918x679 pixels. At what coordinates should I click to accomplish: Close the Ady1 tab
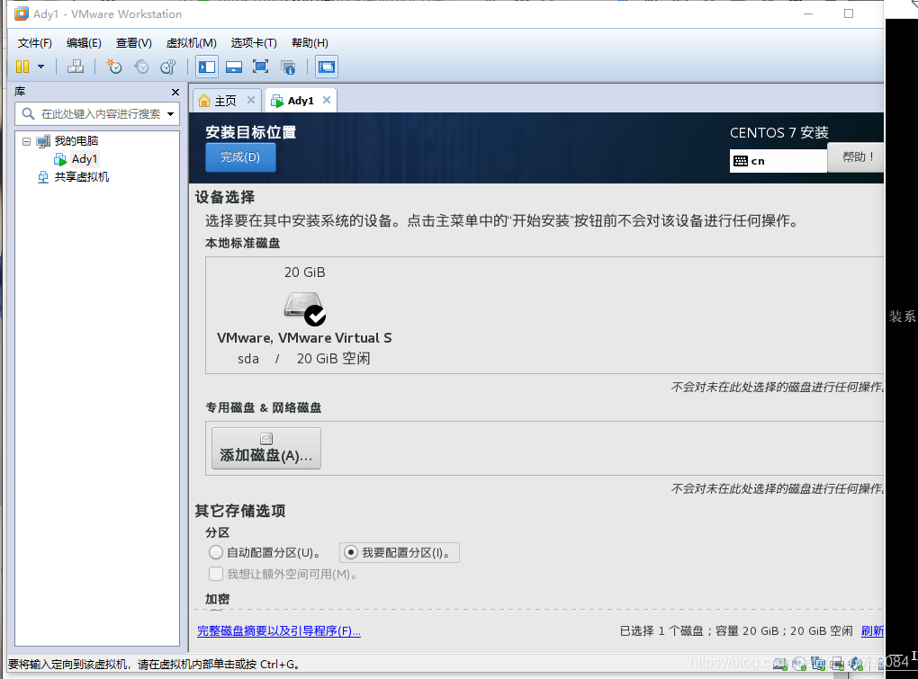(x=327, y=100)
